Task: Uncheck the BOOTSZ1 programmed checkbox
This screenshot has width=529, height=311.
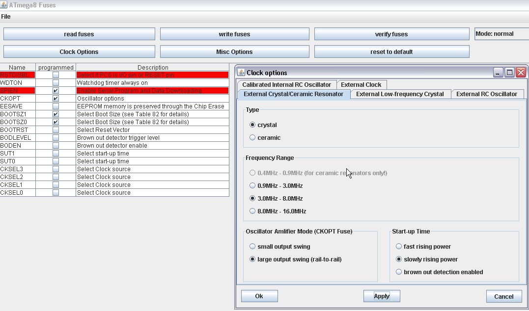Action: pyautogui.click(x=56, y=114)
